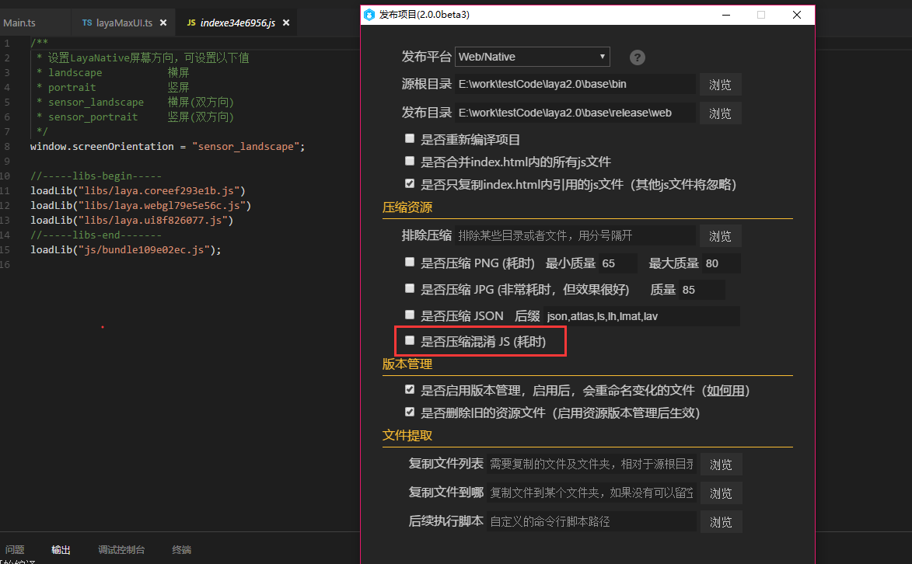Open the 问题 panel tab
The image size is (912, 564).
[15, 549]
